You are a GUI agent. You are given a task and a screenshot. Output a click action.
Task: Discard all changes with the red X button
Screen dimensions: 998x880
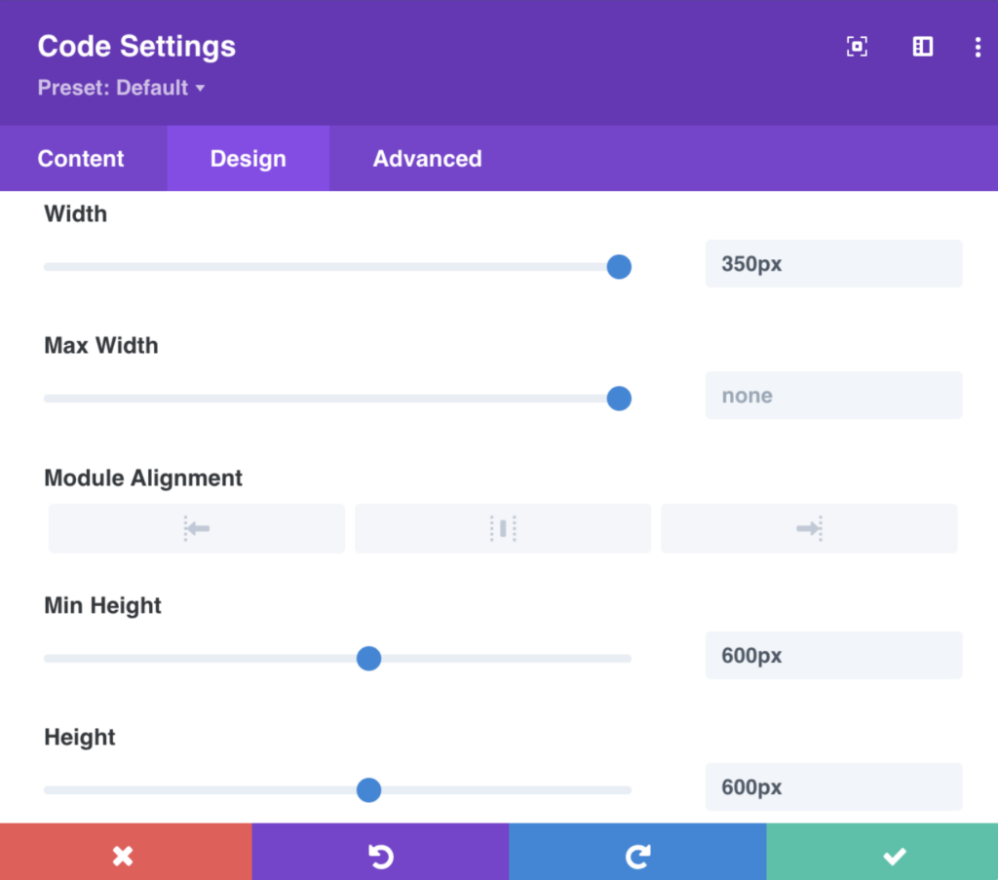pyautogui.click(x=126, y=852)
